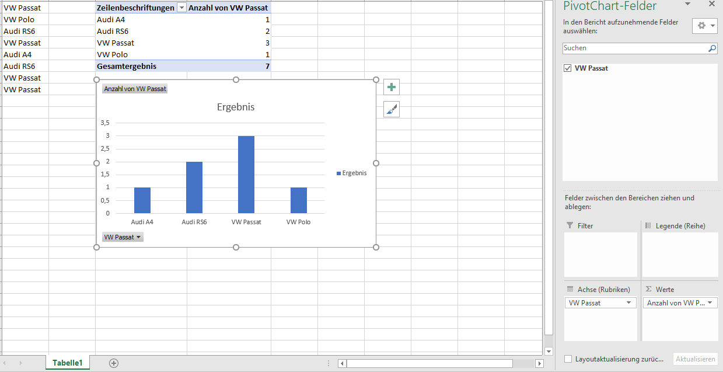723x372 pixels.
Task: Focus the Suchen field search box
Action: coord(635,48)
